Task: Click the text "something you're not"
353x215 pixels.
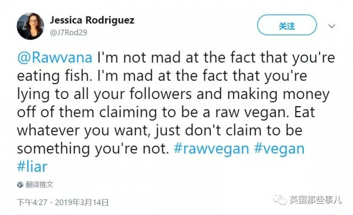Action: coord(93,148)
